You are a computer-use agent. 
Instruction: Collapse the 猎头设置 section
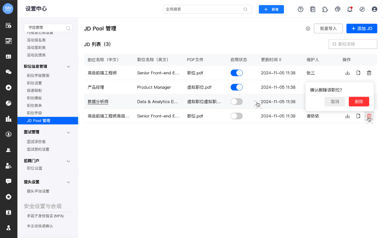click(69, 182)
